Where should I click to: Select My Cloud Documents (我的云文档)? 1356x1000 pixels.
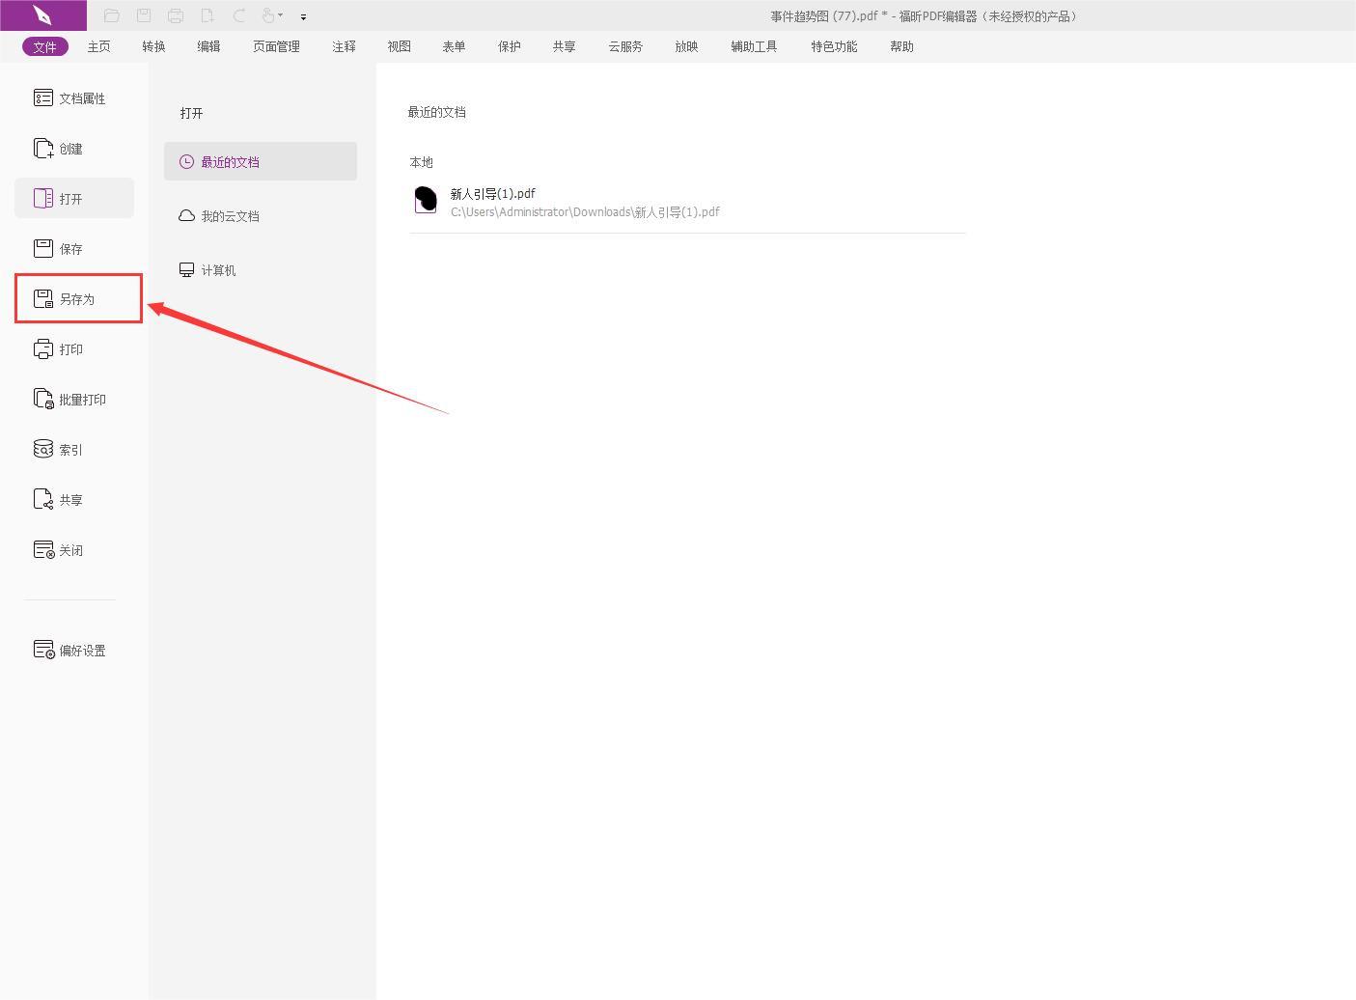click(x=230, y=216)
